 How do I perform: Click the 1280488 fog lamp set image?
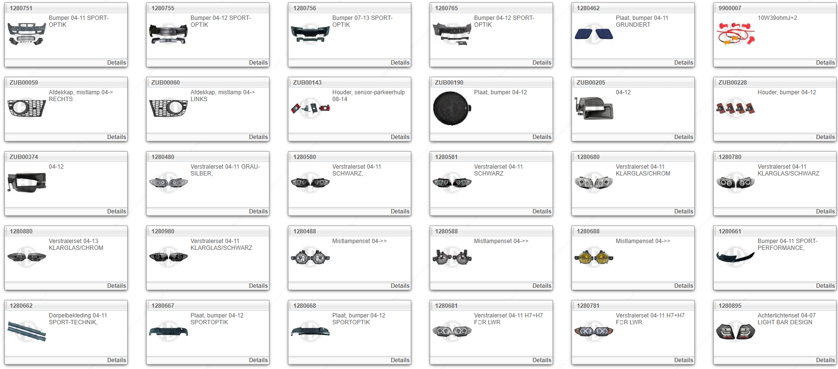click(310, 257)
